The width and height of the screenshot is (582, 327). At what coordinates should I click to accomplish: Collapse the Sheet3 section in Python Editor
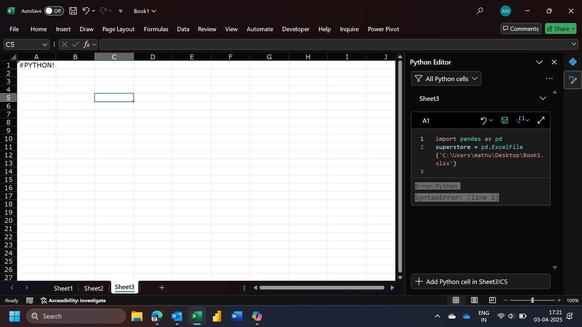click(543, 98)
